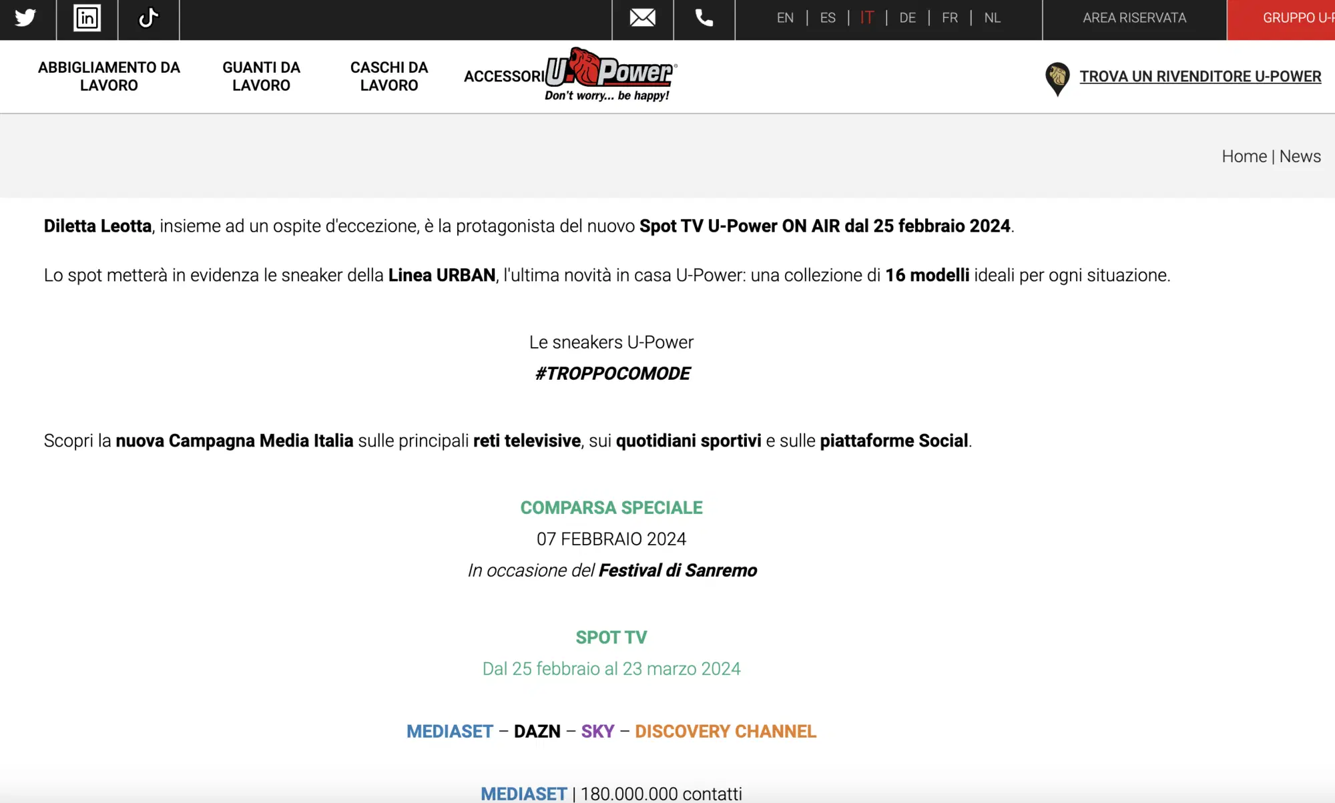Open the LinkedIn page icon
The image size is (1335, 803).
click(x=87, y=18)
